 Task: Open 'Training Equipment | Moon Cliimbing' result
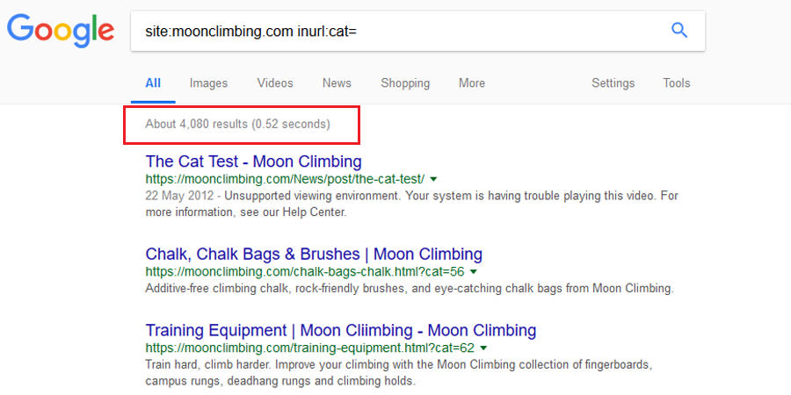click(340, 331)
